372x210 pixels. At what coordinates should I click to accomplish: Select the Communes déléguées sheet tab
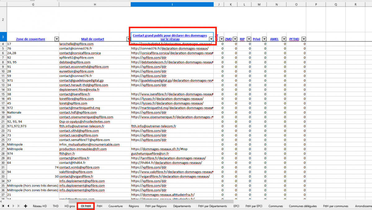(303, 206)
